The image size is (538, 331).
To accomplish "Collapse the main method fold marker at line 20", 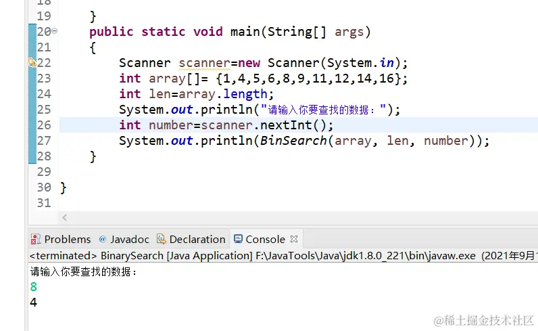I will pyautogui.click(x=54, y=31).
